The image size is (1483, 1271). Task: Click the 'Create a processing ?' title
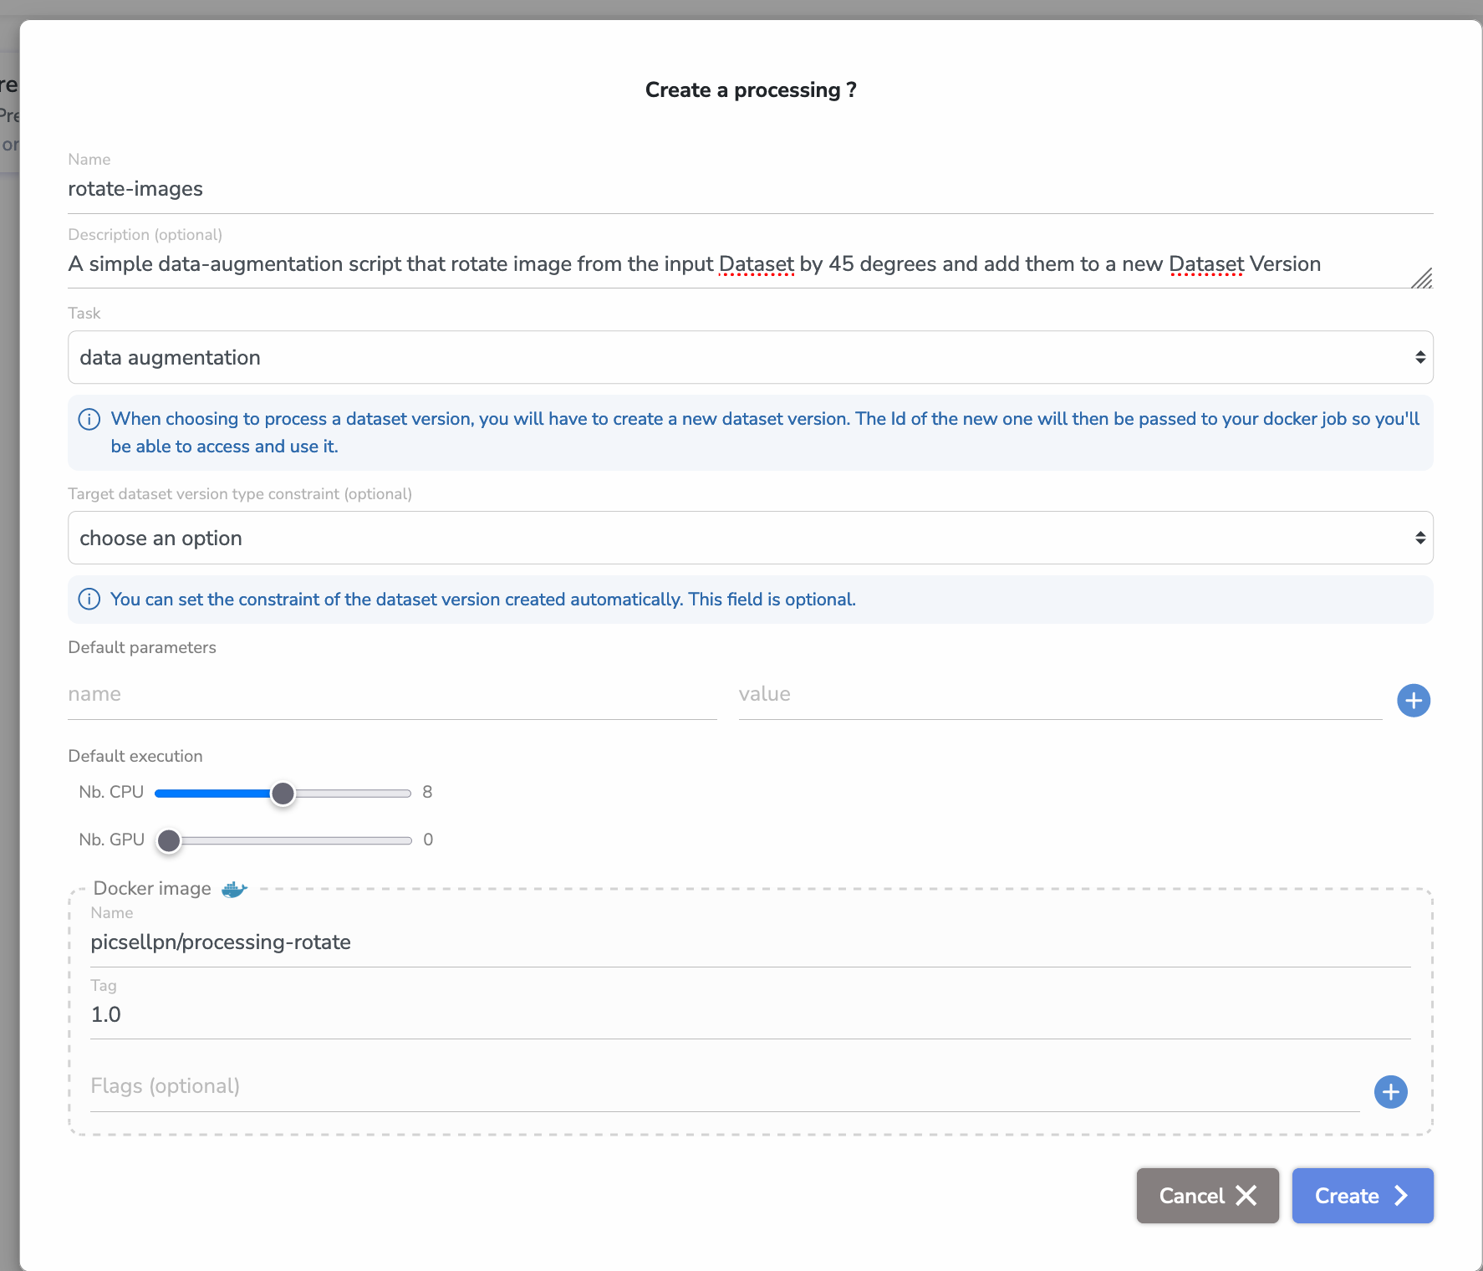(x=751, y=90)
